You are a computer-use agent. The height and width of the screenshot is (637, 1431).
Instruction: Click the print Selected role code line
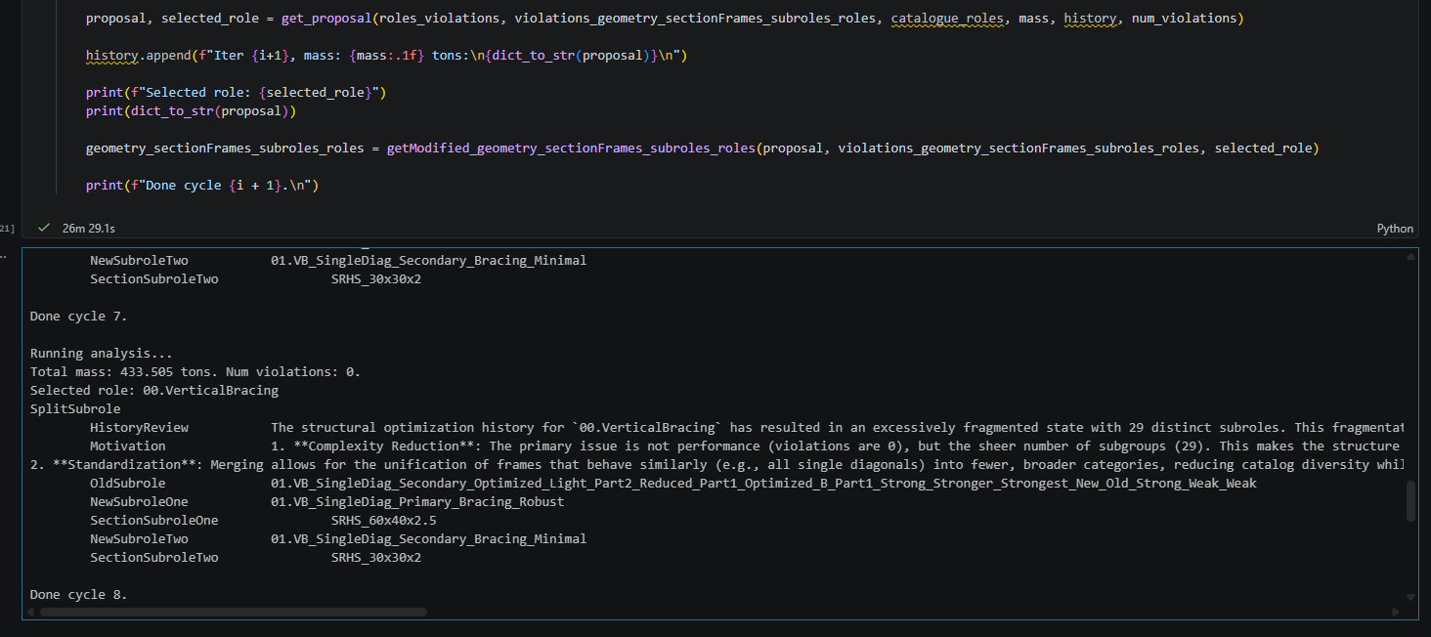[x=237, y=93]
